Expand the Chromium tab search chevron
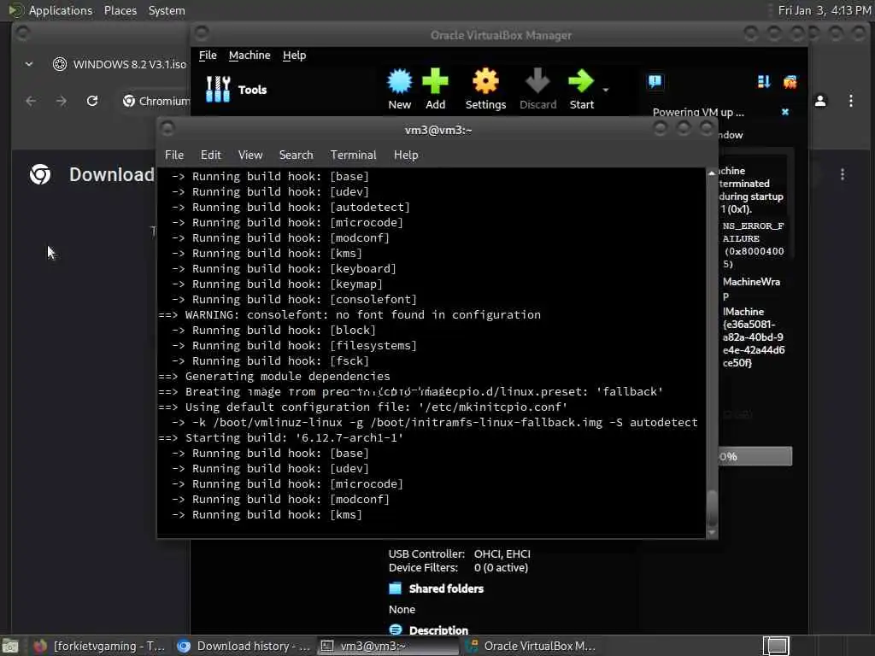The height and width of the screenshot is (656, 875). point(29,64)
